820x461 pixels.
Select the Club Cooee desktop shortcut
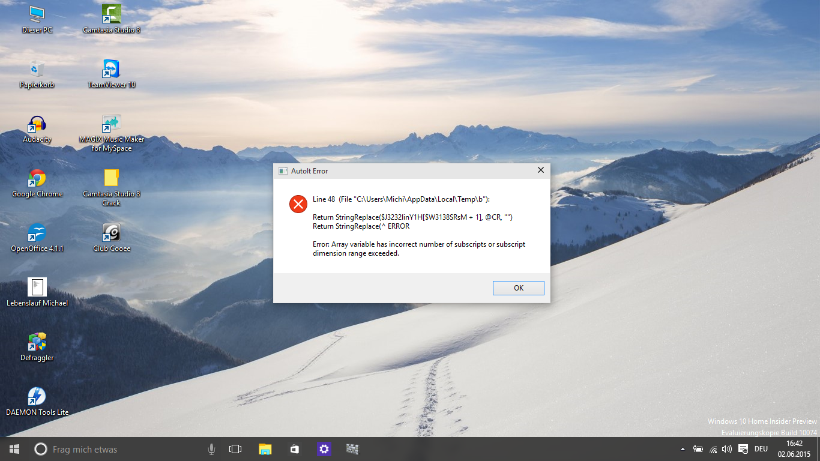click(112, 238)
